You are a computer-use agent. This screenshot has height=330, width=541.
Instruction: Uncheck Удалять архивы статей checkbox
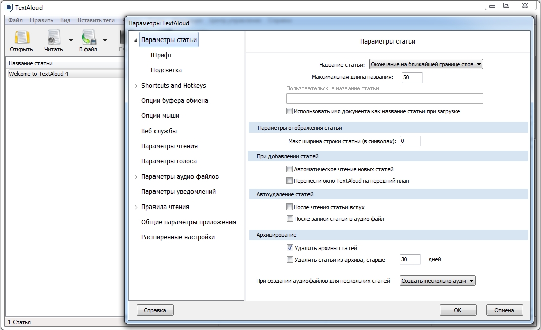[290, 248]
